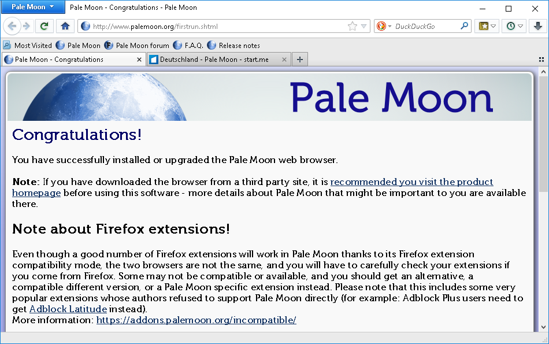
Task: Click the vertical scrollbar down arrow
Action: click(x=543, y=327)
